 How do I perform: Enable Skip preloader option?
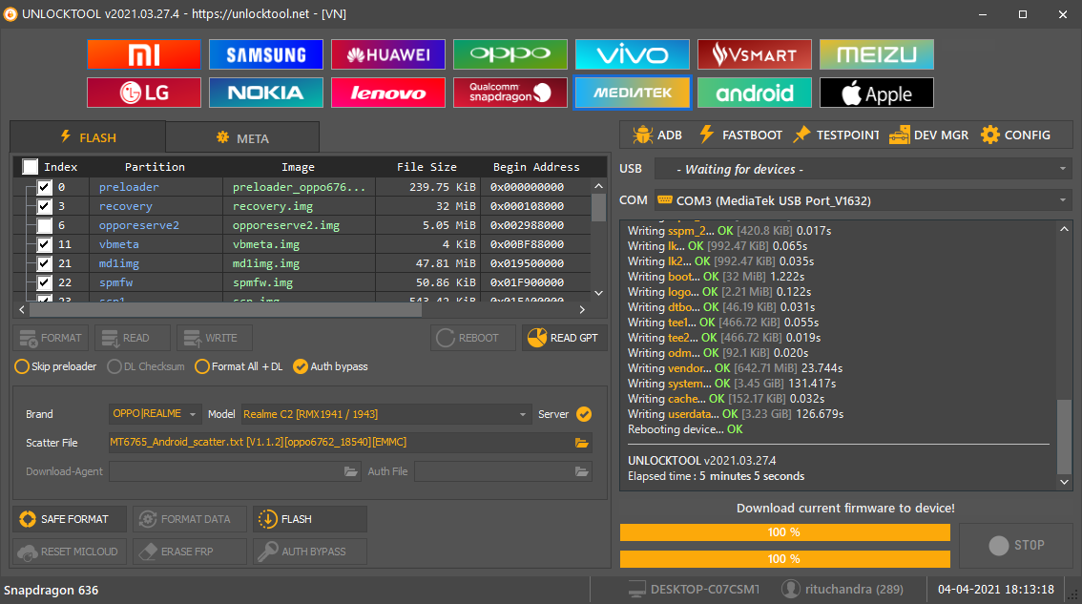pos(56,366)
